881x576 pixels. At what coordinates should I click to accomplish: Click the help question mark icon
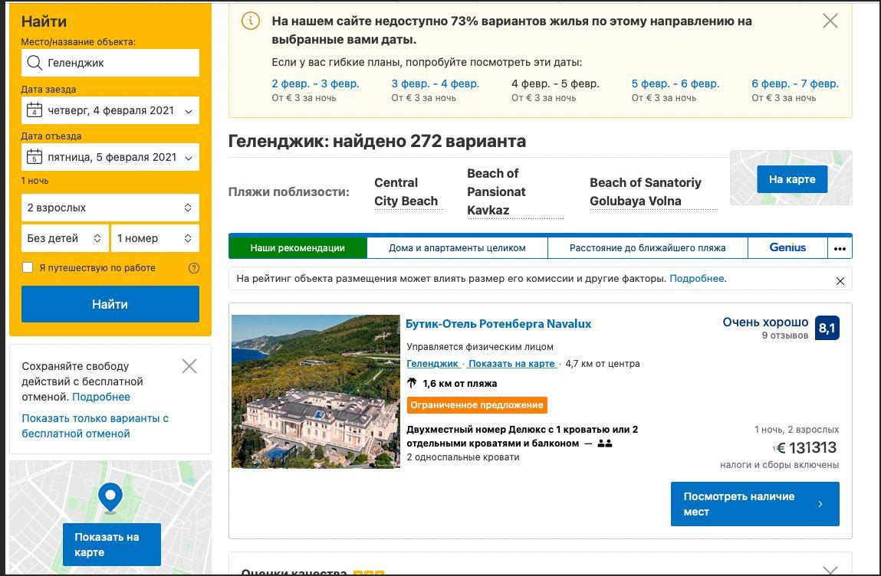click(194, 268)
